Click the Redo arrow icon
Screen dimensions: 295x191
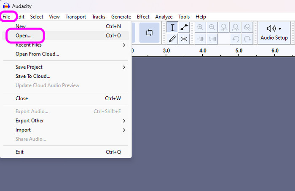pos(247,39)
